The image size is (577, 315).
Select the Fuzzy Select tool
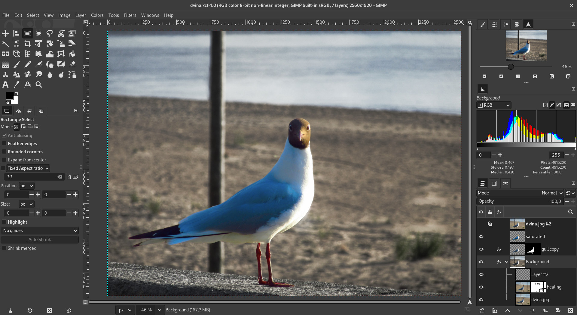point(5,44)
